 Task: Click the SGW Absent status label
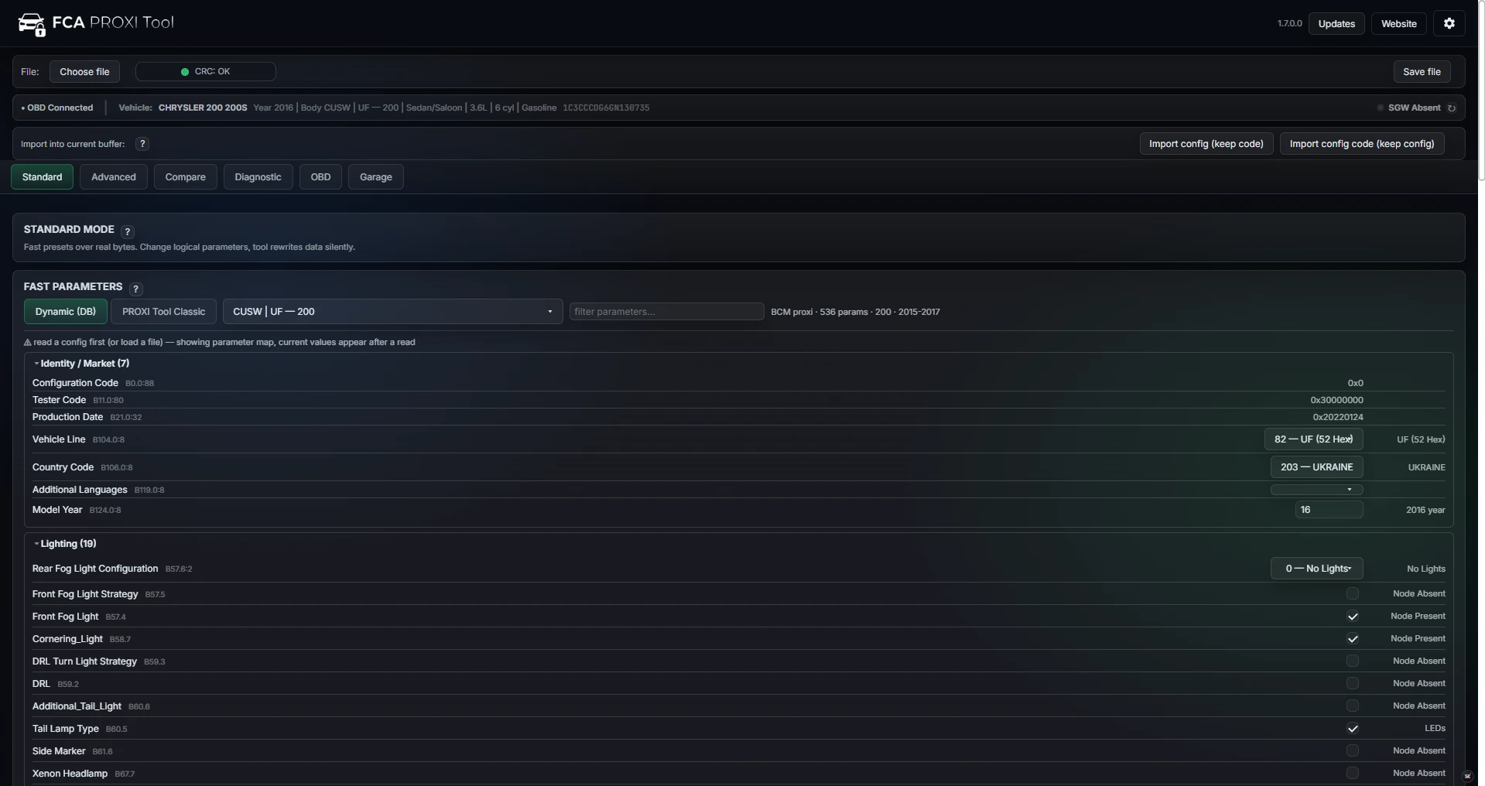[1414, 108]
